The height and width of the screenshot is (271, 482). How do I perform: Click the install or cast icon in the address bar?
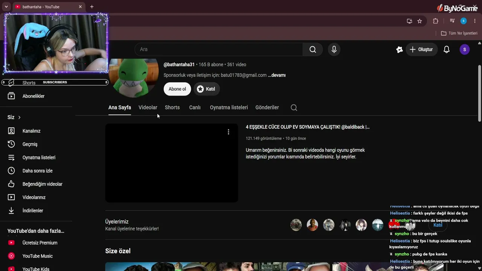pos(409,21)
